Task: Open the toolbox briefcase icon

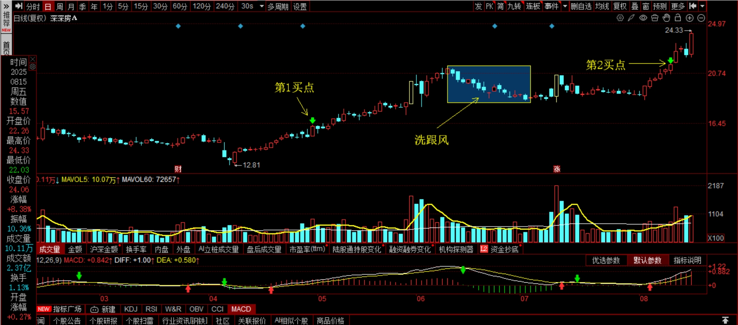Action: 655,18
